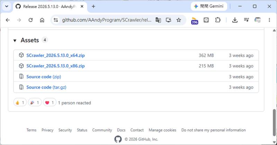Open the translate page icon in address bar
The image size is (277, 145).
point(158,20)
